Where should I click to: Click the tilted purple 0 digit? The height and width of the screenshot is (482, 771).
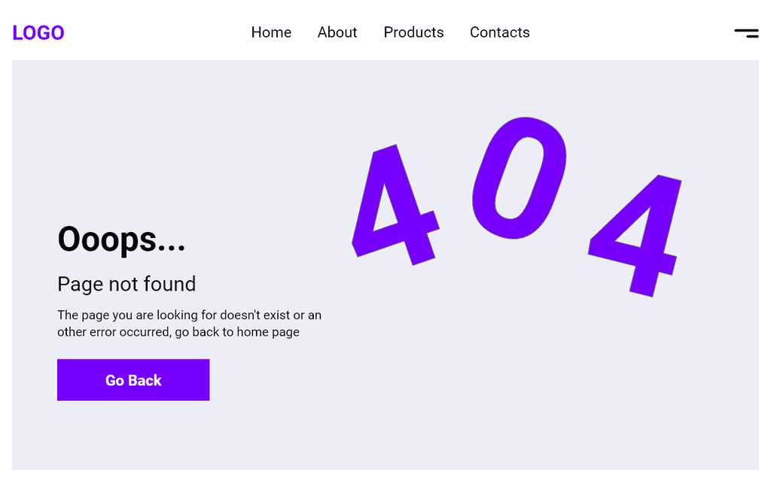520,178
